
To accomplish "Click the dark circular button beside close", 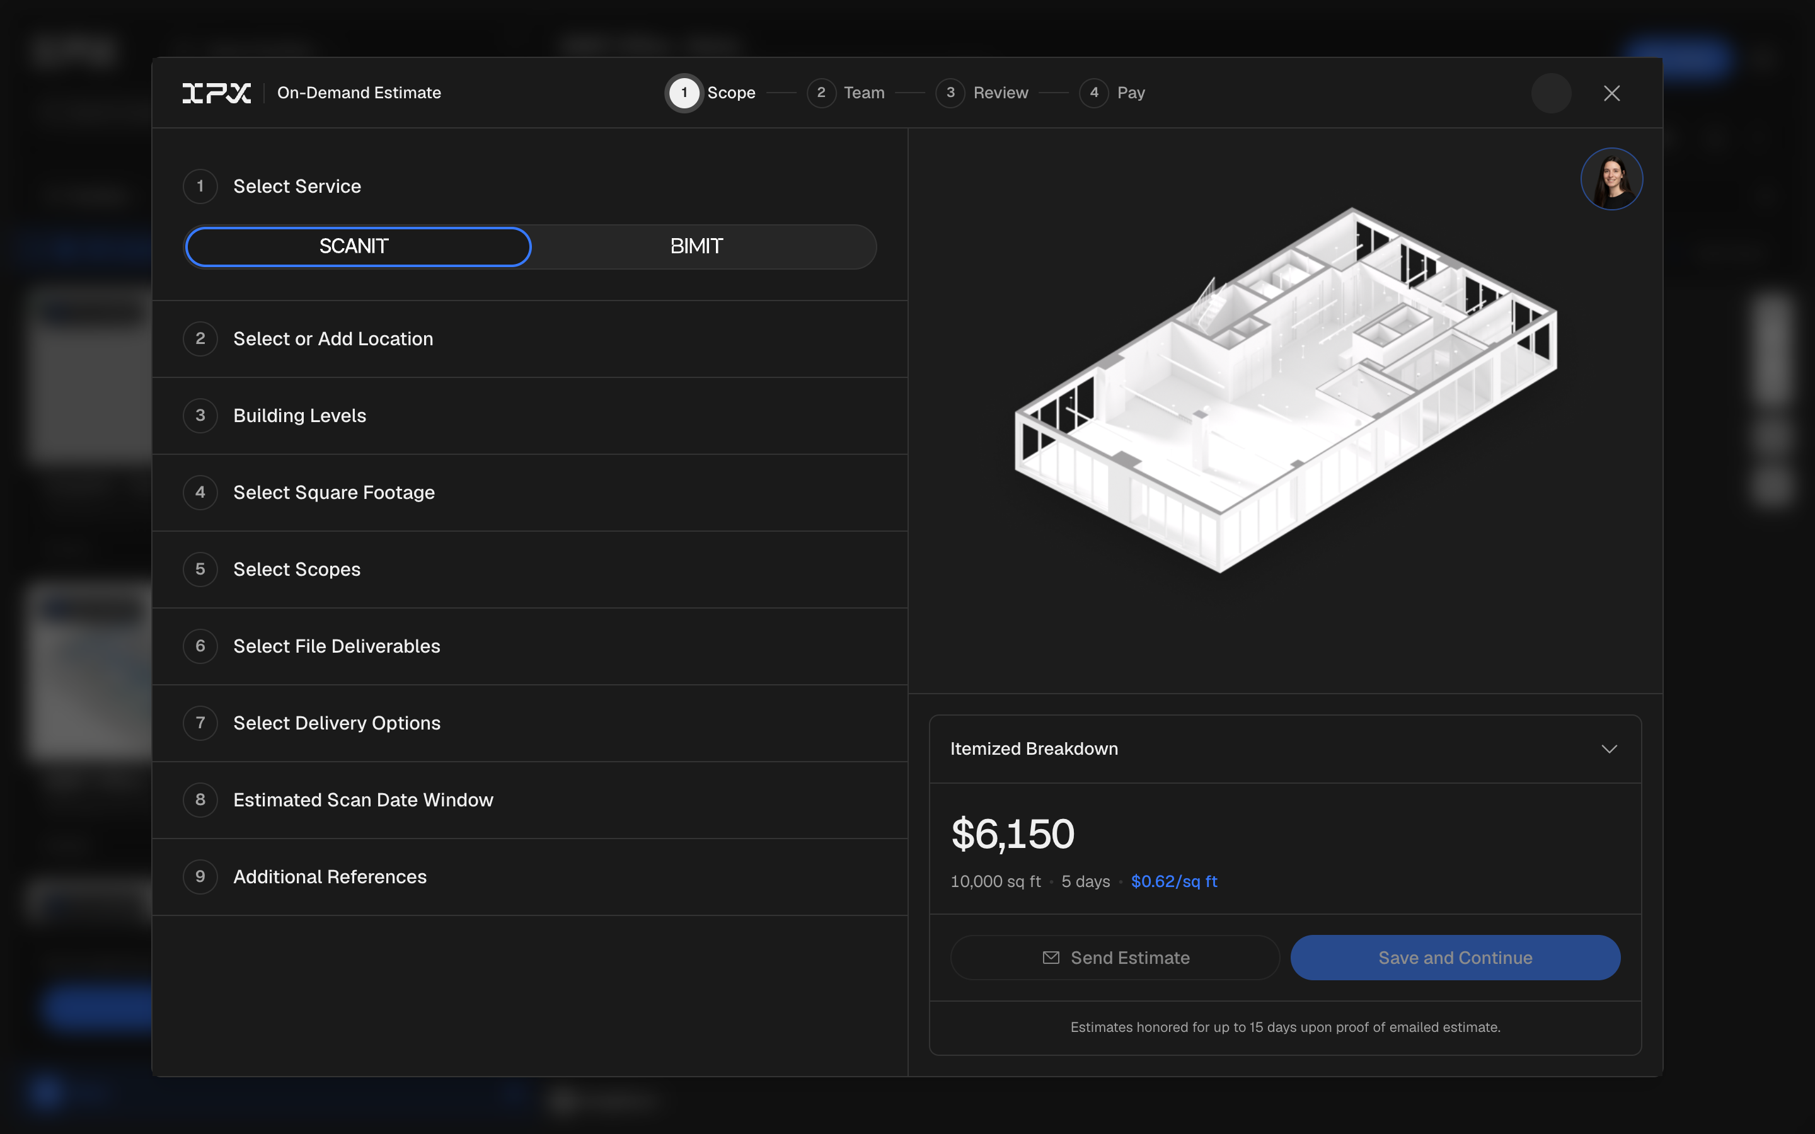I will click(x=1551, y=93).
